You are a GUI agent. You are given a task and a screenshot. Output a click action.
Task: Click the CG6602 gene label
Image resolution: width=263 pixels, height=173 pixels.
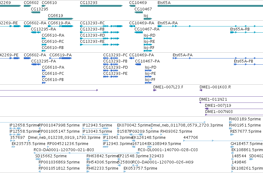[31, 3]
